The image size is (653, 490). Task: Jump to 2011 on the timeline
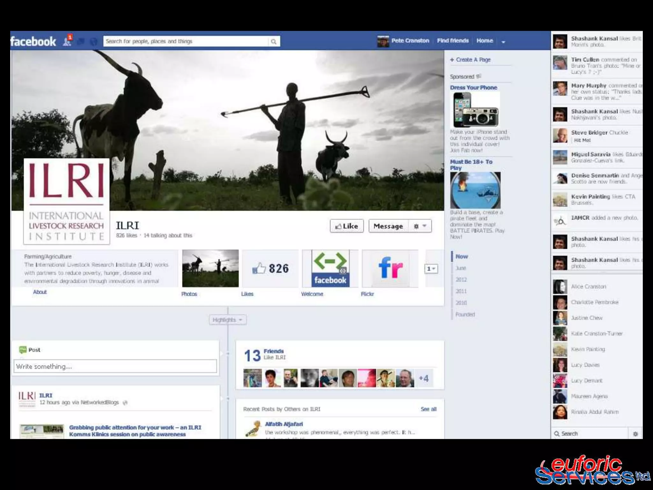pos(461,291)
